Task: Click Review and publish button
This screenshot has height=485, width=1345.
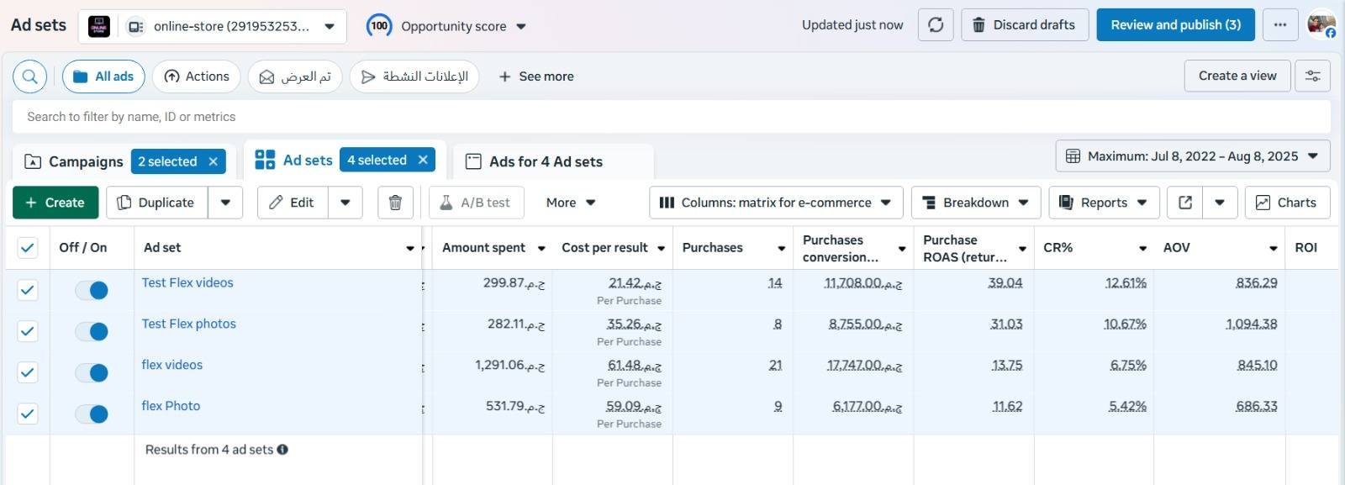Action: 1175,25
